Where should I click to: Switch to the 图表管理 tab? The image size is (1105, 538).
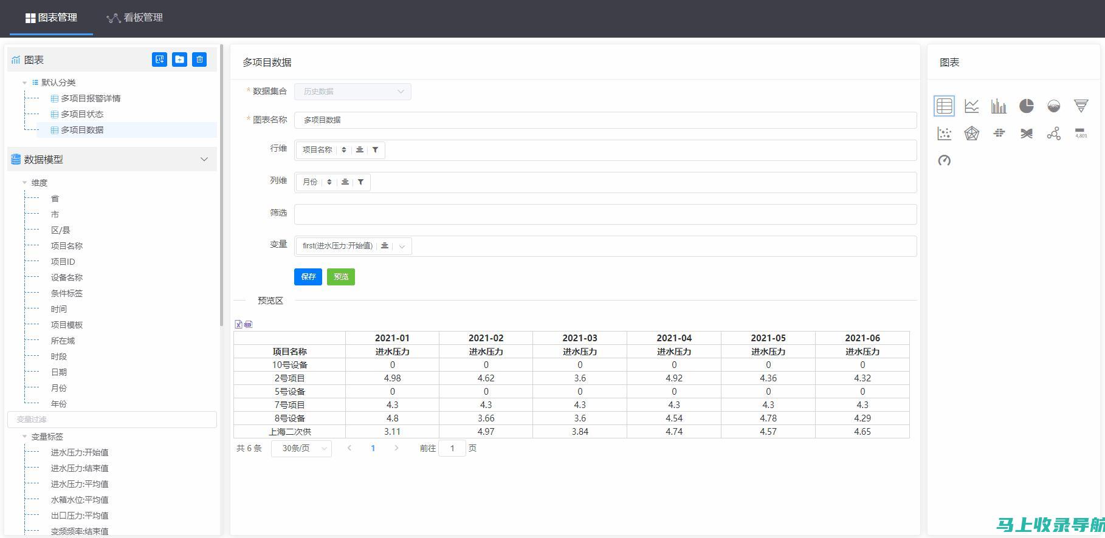tap(51, 18)
